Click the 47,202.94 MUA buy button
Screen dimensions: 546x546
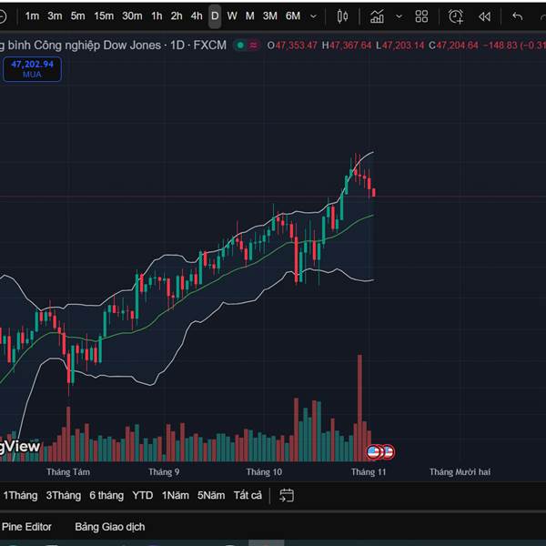(x=32, y=69)
